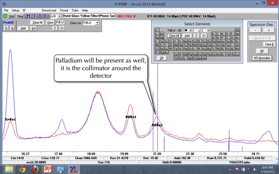This screenshot has height=174, width=279.
Task: Open Google Chrome from the taskbar
Action: click(22, 169)
